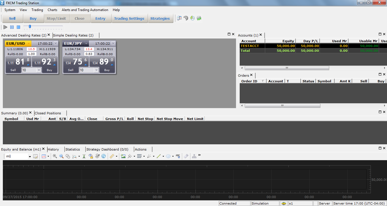Click the undo arrow icon in top toolbar
The image size is (387, 206).
tap(186, 18)
